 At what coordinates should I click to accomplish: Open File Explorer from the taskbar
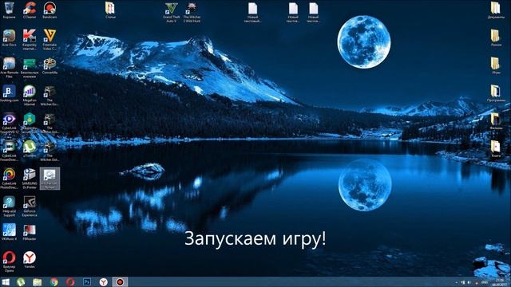click(x=38, y=282)
